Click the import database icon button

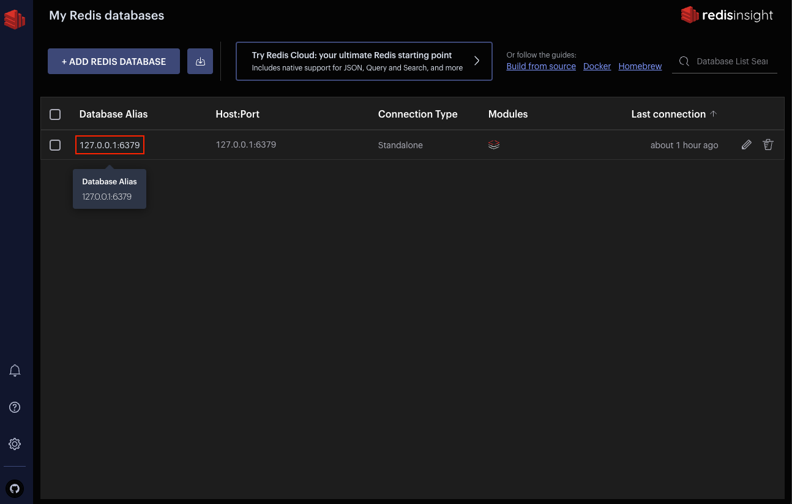200,61
